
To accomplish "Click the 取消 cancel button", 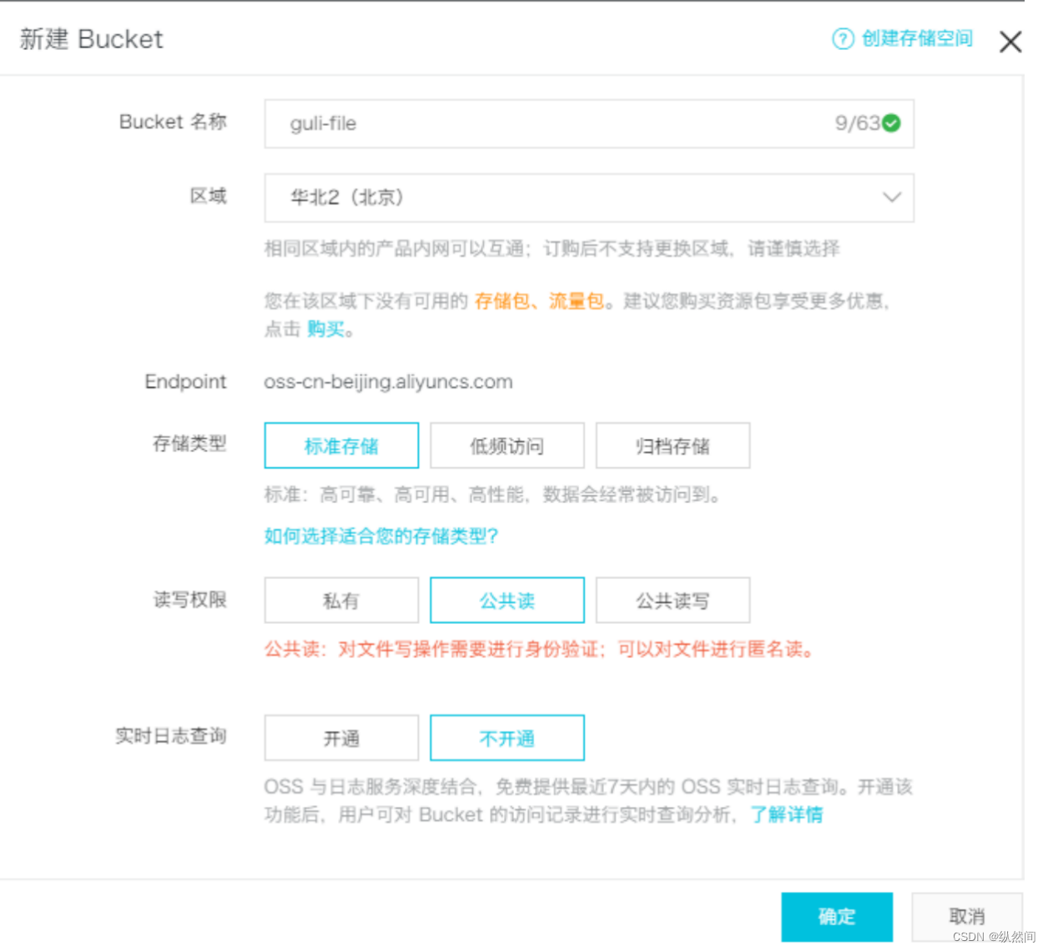I will coord(967,917).
